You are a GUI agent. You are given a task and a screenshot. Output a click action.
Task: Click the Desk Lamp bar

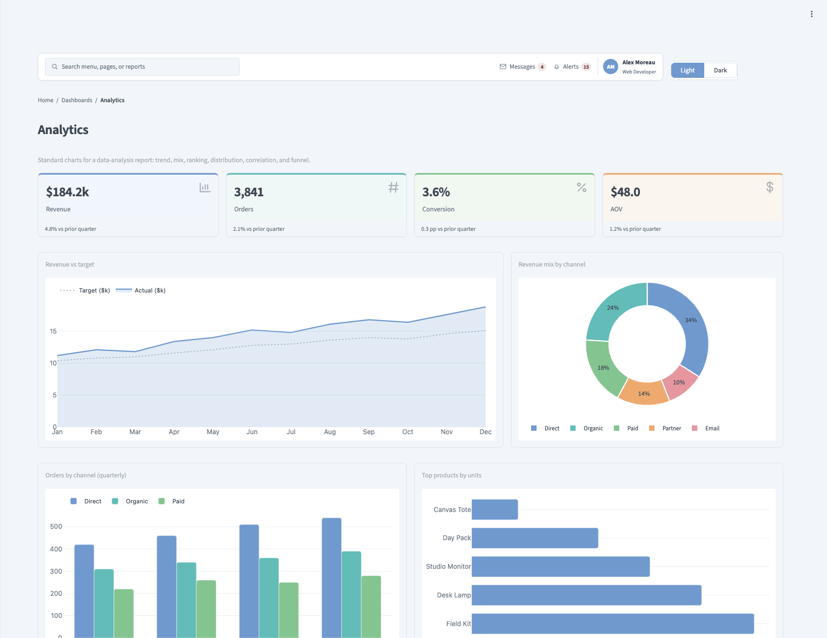point(586,595)
